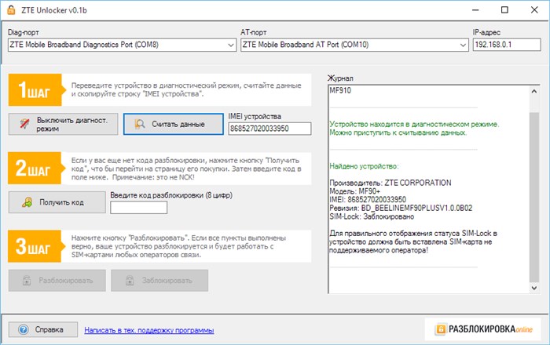Screen dimensions: 550x345
Task: Click the diagnostic mode disable icon
Action: coord(24,124)
